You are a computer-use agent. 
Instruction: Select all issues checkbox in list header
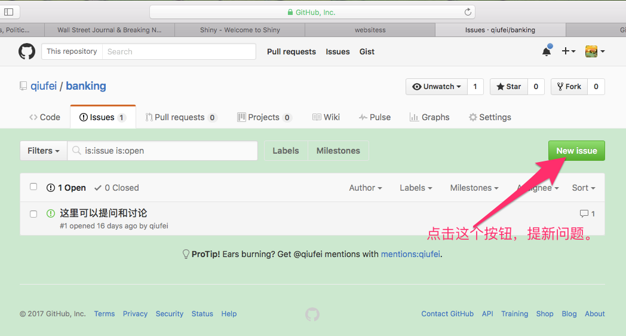coord(33,187)
